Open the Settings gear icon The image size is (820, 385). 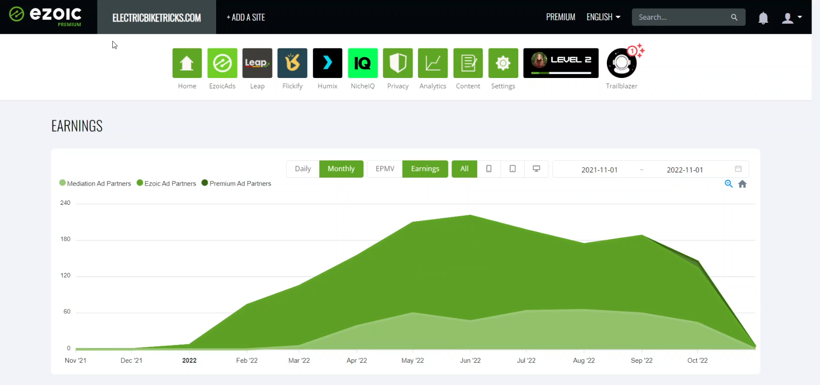pos(503,63)
